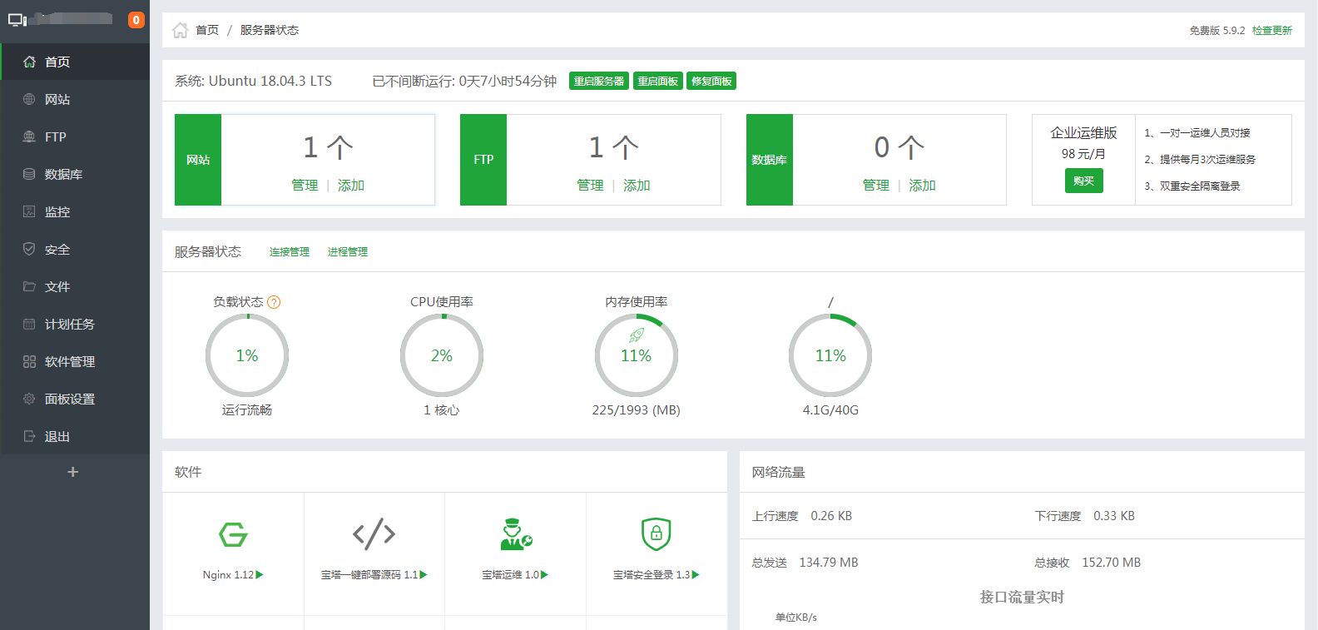Click the shield lock icon for 宝塔安全登录

657,534
